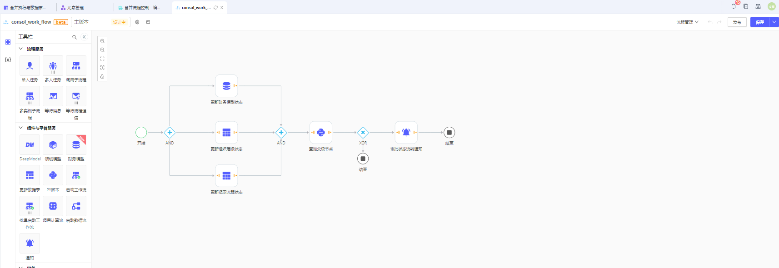
Task: Click the 发布 publish button
Action: tap(737, 22)
